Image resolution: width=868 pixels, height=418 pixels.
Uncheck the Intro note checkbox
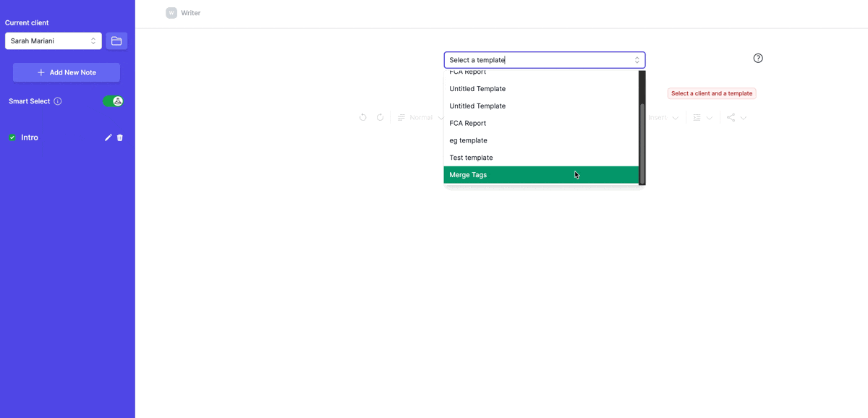(x=12, y=137)
